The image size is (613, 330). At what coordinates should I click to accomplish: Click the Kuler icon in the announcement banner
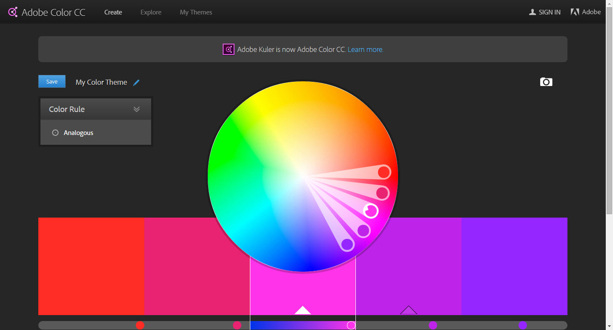tap(229, 49)
